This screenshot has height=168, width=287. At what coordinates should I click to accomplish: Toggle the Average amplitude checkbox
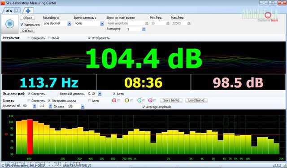click(x=143, y=107)
